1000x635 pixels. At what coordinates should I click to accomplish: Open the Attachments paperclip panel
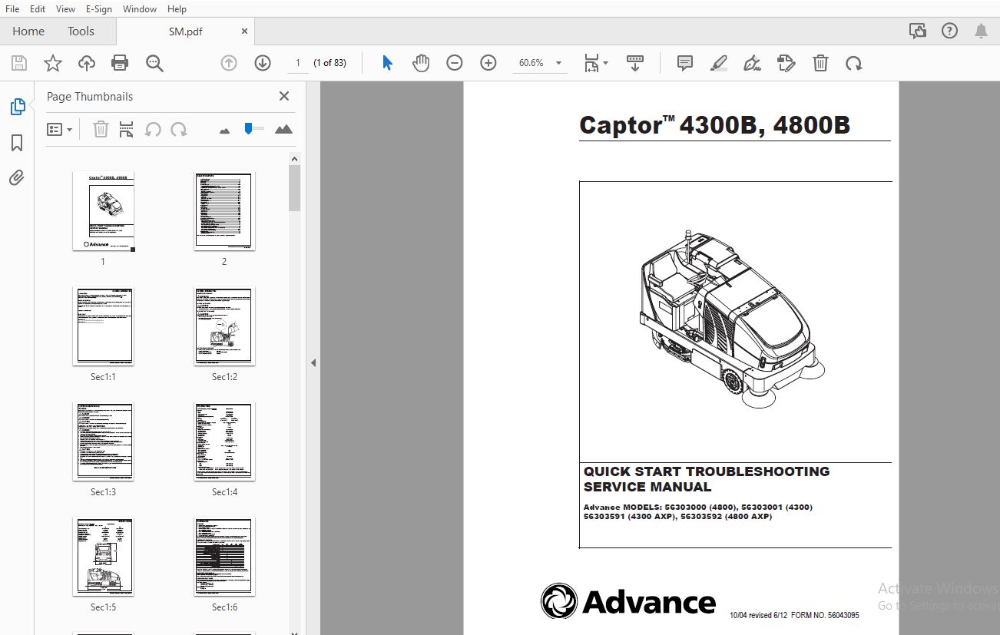pos(17,178)
